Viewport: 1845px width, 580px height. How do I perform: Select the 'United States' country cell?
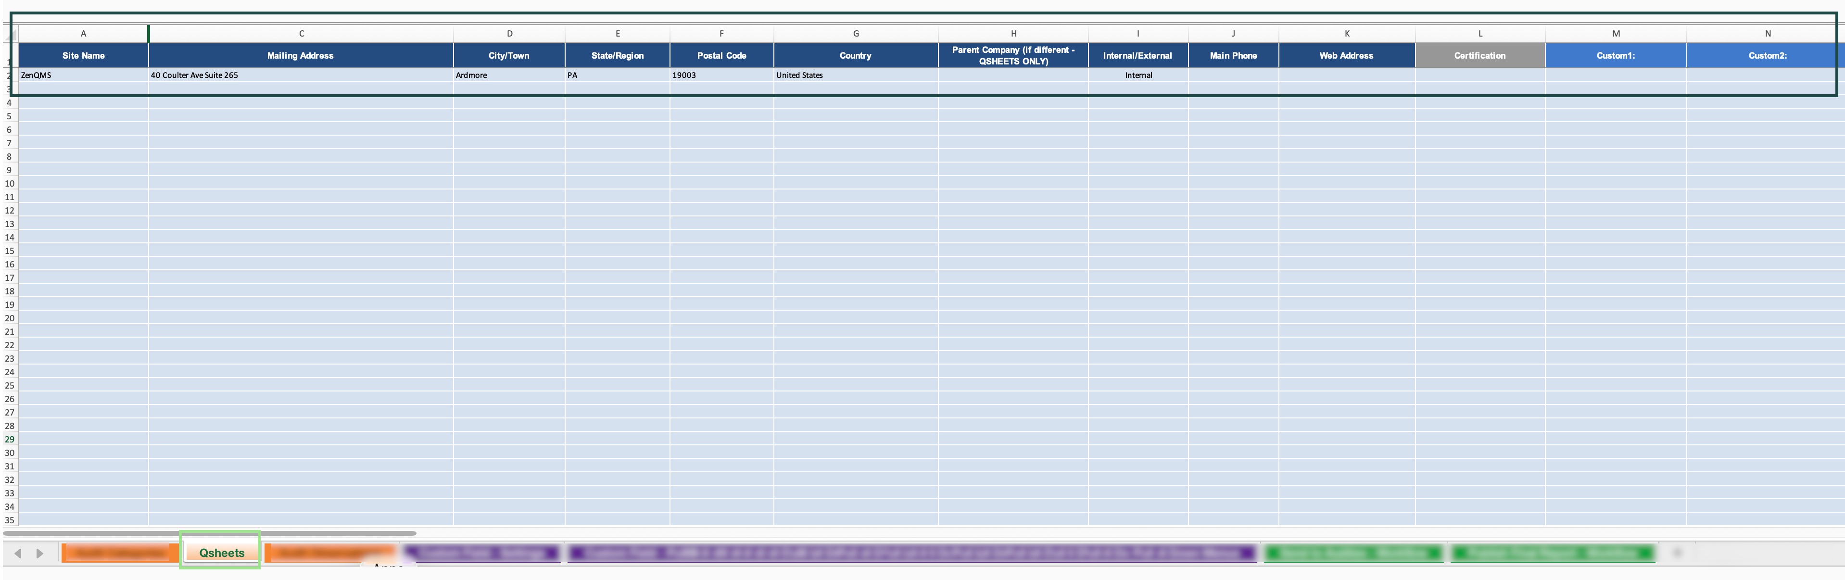click(856, 75)
